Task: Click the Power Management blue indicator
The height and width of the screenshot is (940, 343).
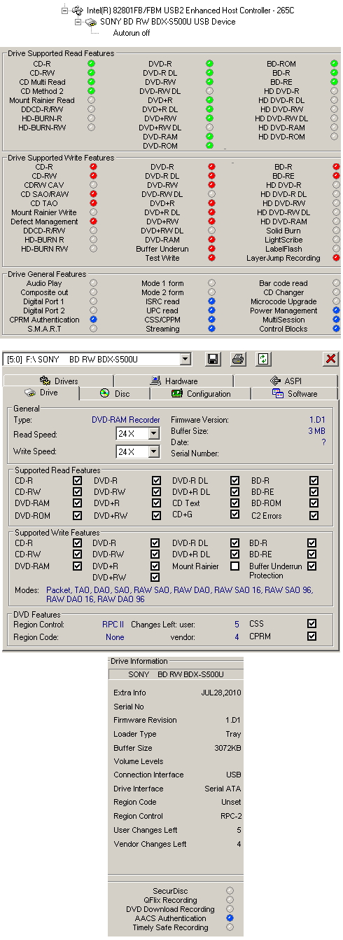Action: pyautogui.click(x=335, y=311)
